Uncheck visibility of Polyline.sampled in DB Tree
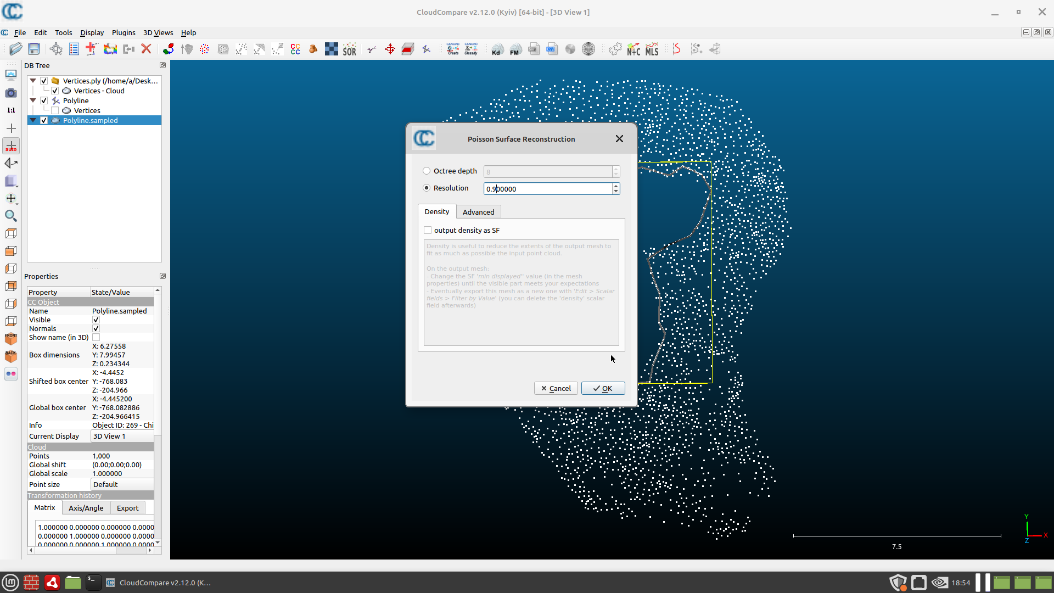The height and width of the screenshot is (593, 1054). click(x=44, y=120)
